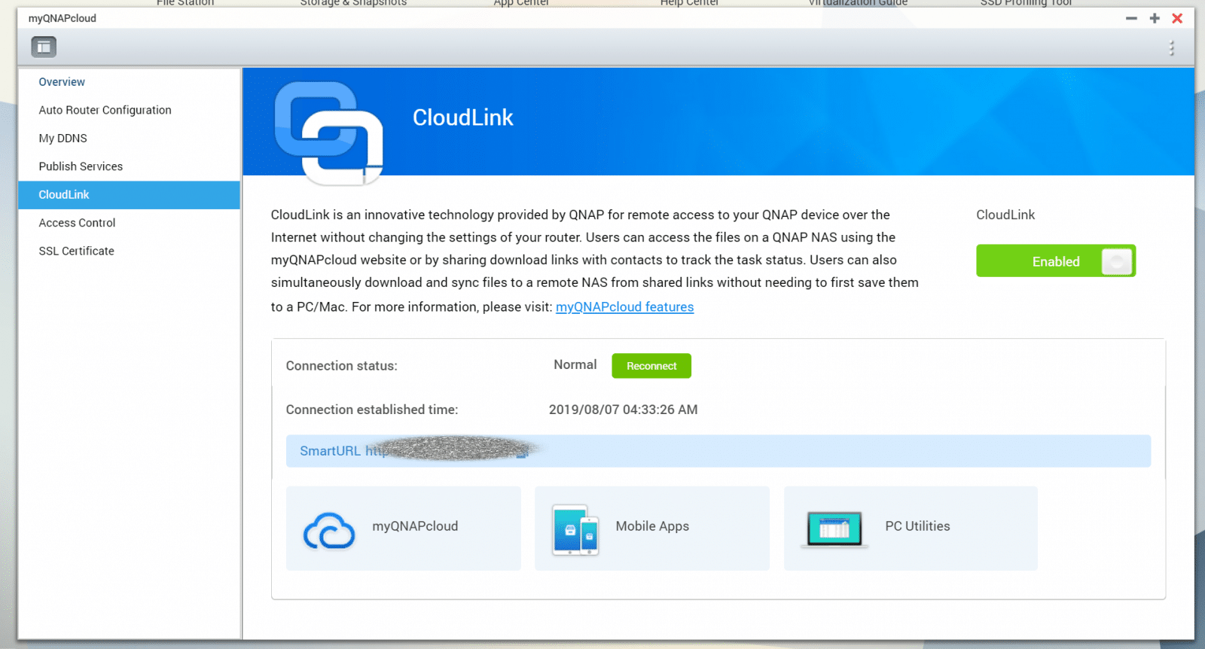
Task: Click the Normal connection status text
Action: 575,365
